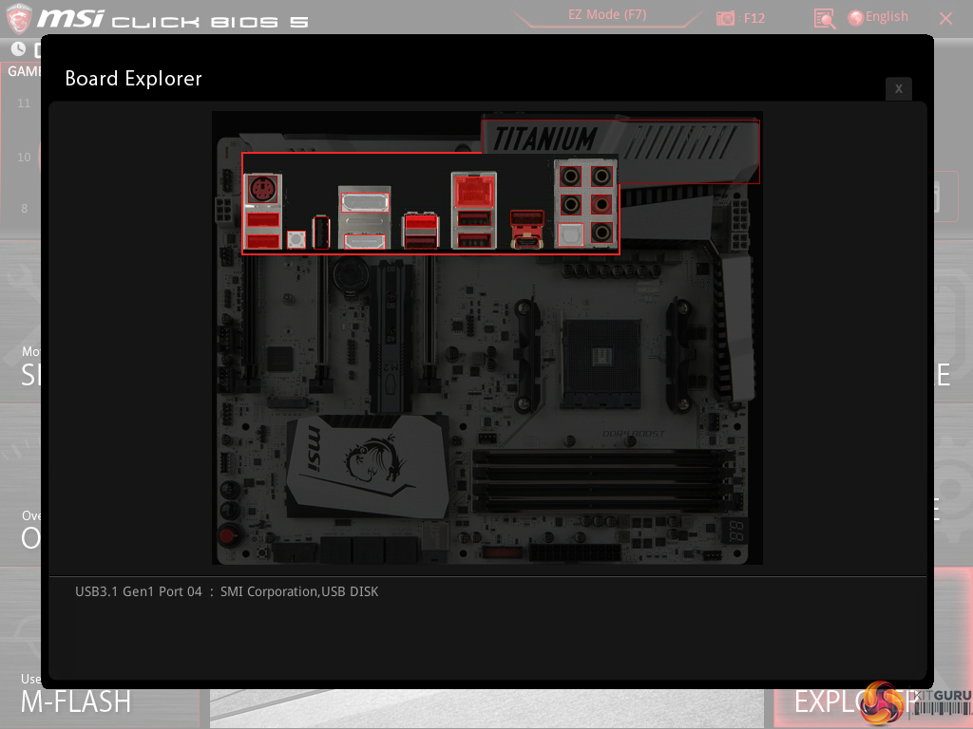Click the bottom USB port in middle stack

click(421, 241)
